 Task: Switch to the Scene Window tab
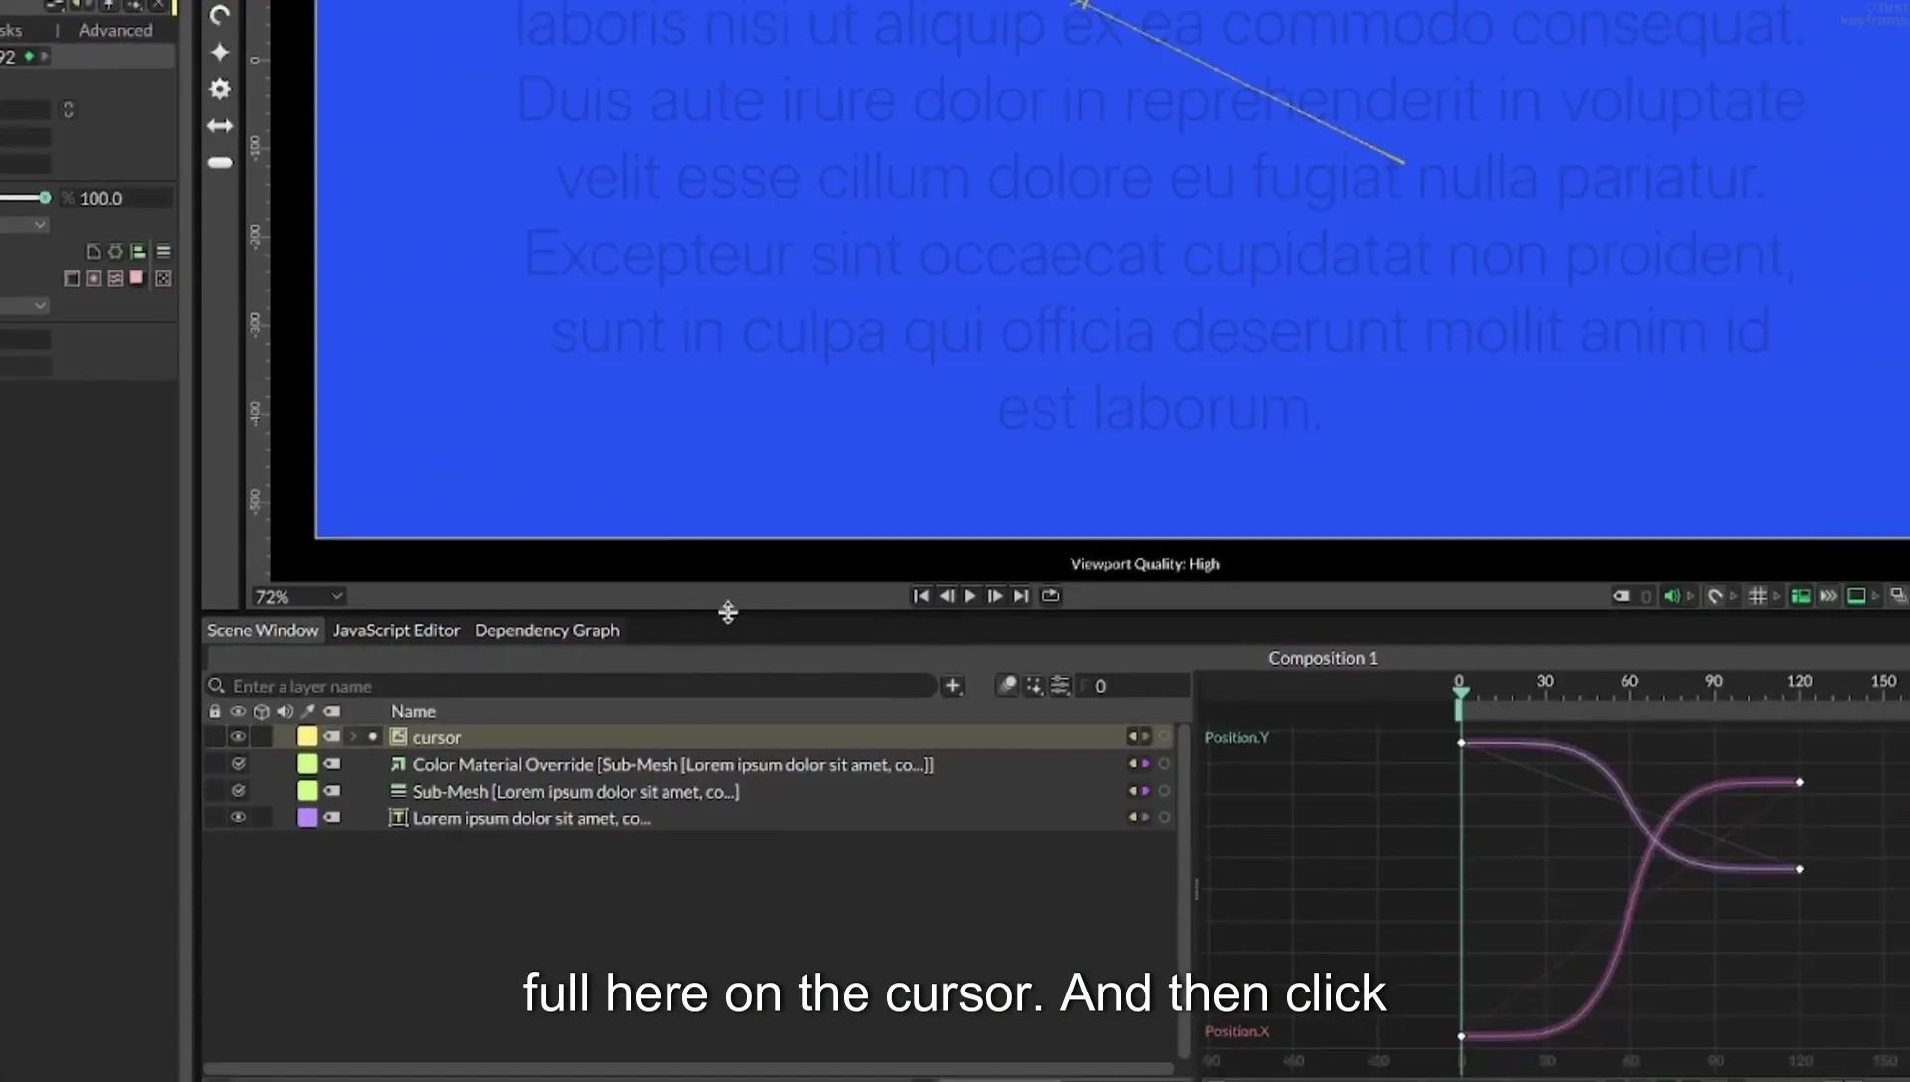point(263,631)
